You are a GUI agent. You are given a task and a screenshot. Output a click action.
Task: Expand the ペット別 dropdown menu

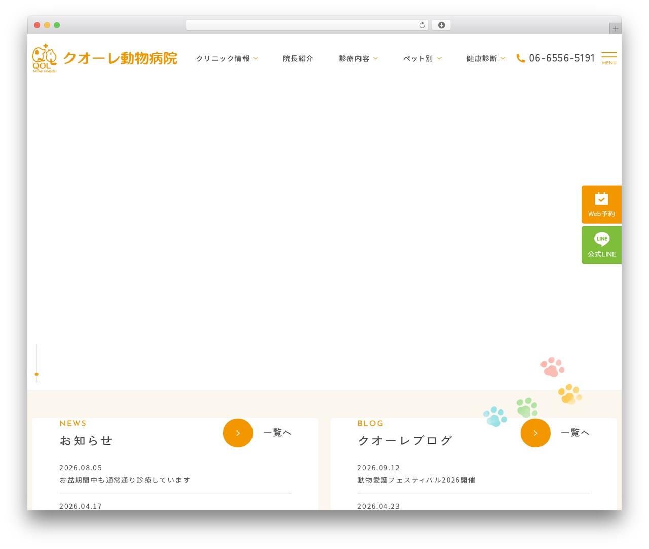422,59
